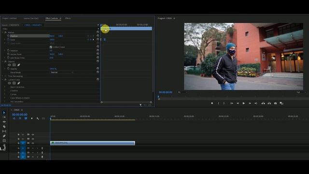The image size is (309, 174).
Task: Create ellipse mask under Lumetri Color
Action: tap(9, 83)
